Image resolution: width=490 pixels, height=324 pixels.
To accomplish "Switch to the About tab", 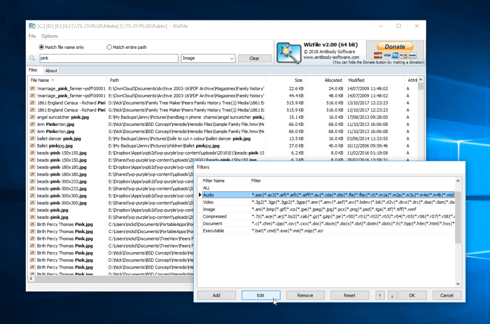I will 51,70.
